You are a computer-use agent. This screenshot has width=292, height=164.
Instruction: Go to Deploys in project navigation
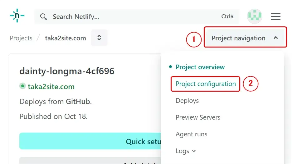tap(187, 101)
